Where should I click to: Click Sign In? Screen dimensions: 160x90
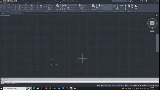[132, 1]
